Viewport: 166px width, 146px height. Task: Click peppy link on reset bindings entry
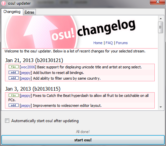coord(26,73)
